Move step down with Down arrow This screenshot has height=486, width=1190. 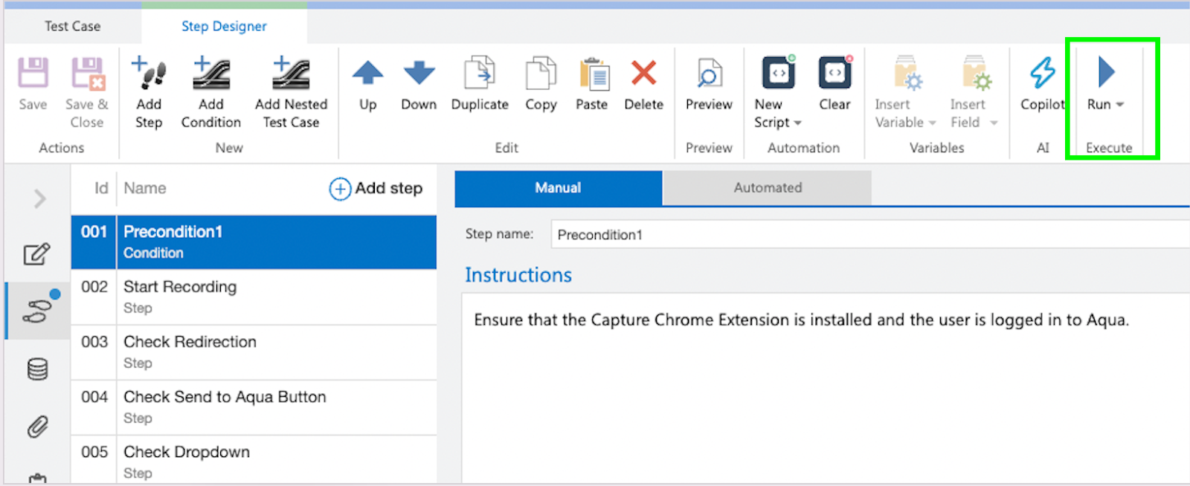419,74
